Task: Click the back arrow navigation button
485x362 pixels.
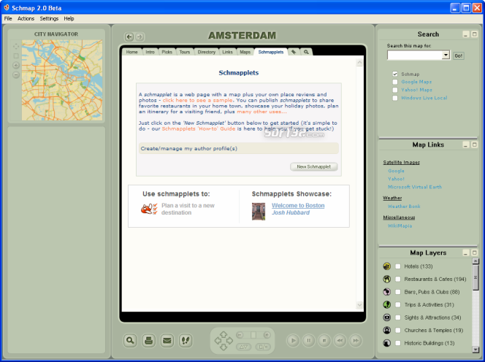Action: tap(129, 36)
